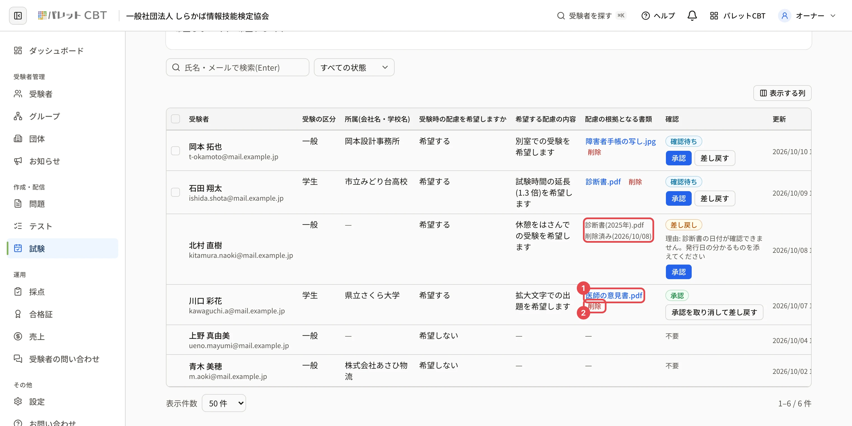
Task: Click 承認を取り消して差し戻す for 川口 彩花
Action: click(x=714, y=312)
